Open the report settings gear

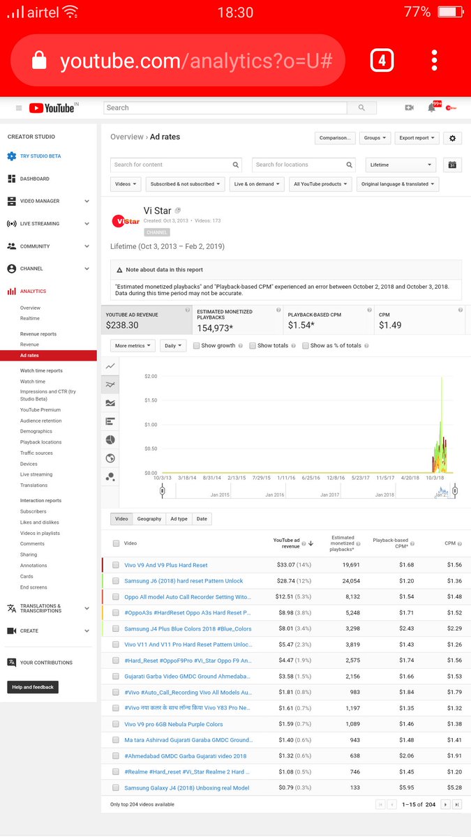(453, 138)
